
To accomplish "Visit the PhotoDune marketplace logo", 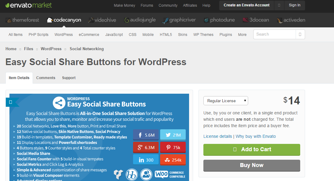I will click(x=219, y=20).
